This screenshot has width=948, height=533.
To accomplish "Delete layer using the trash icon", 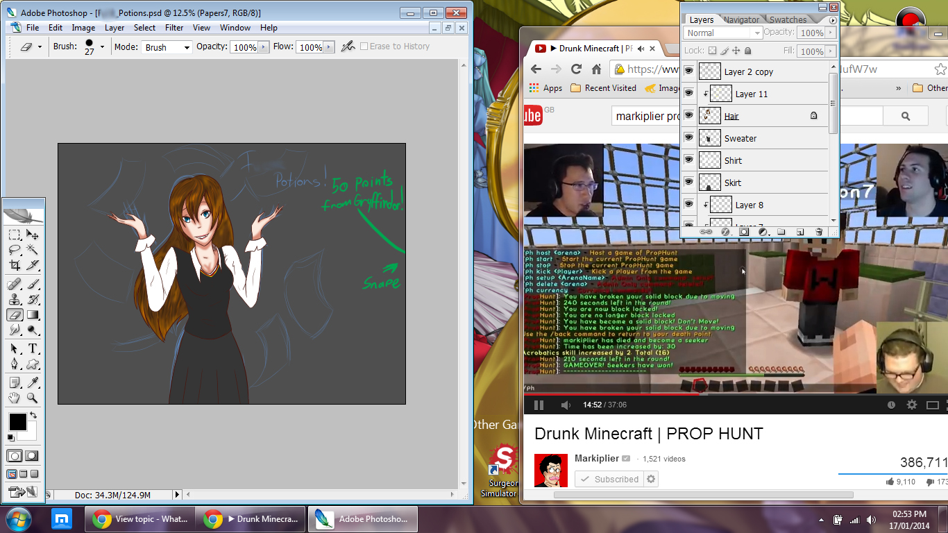I will 819,232.
